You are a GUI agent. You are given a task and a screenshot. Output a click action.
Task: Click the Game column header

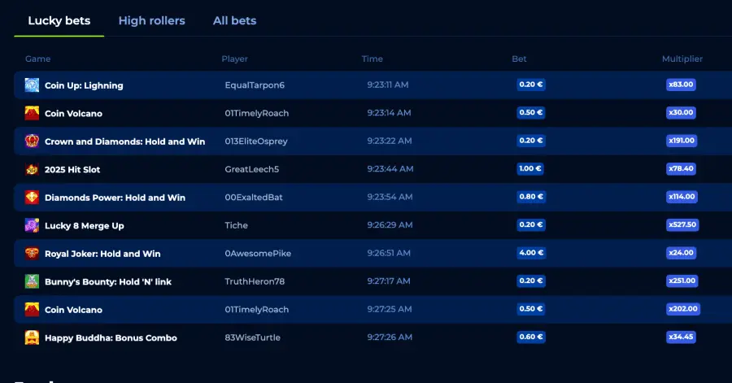tap(37, 59)
